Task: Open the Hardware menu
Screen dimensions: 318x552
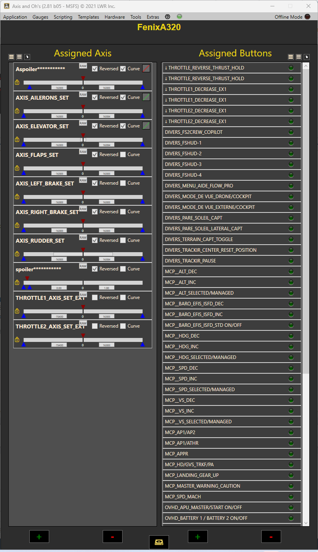Action: tap(115, 17)
